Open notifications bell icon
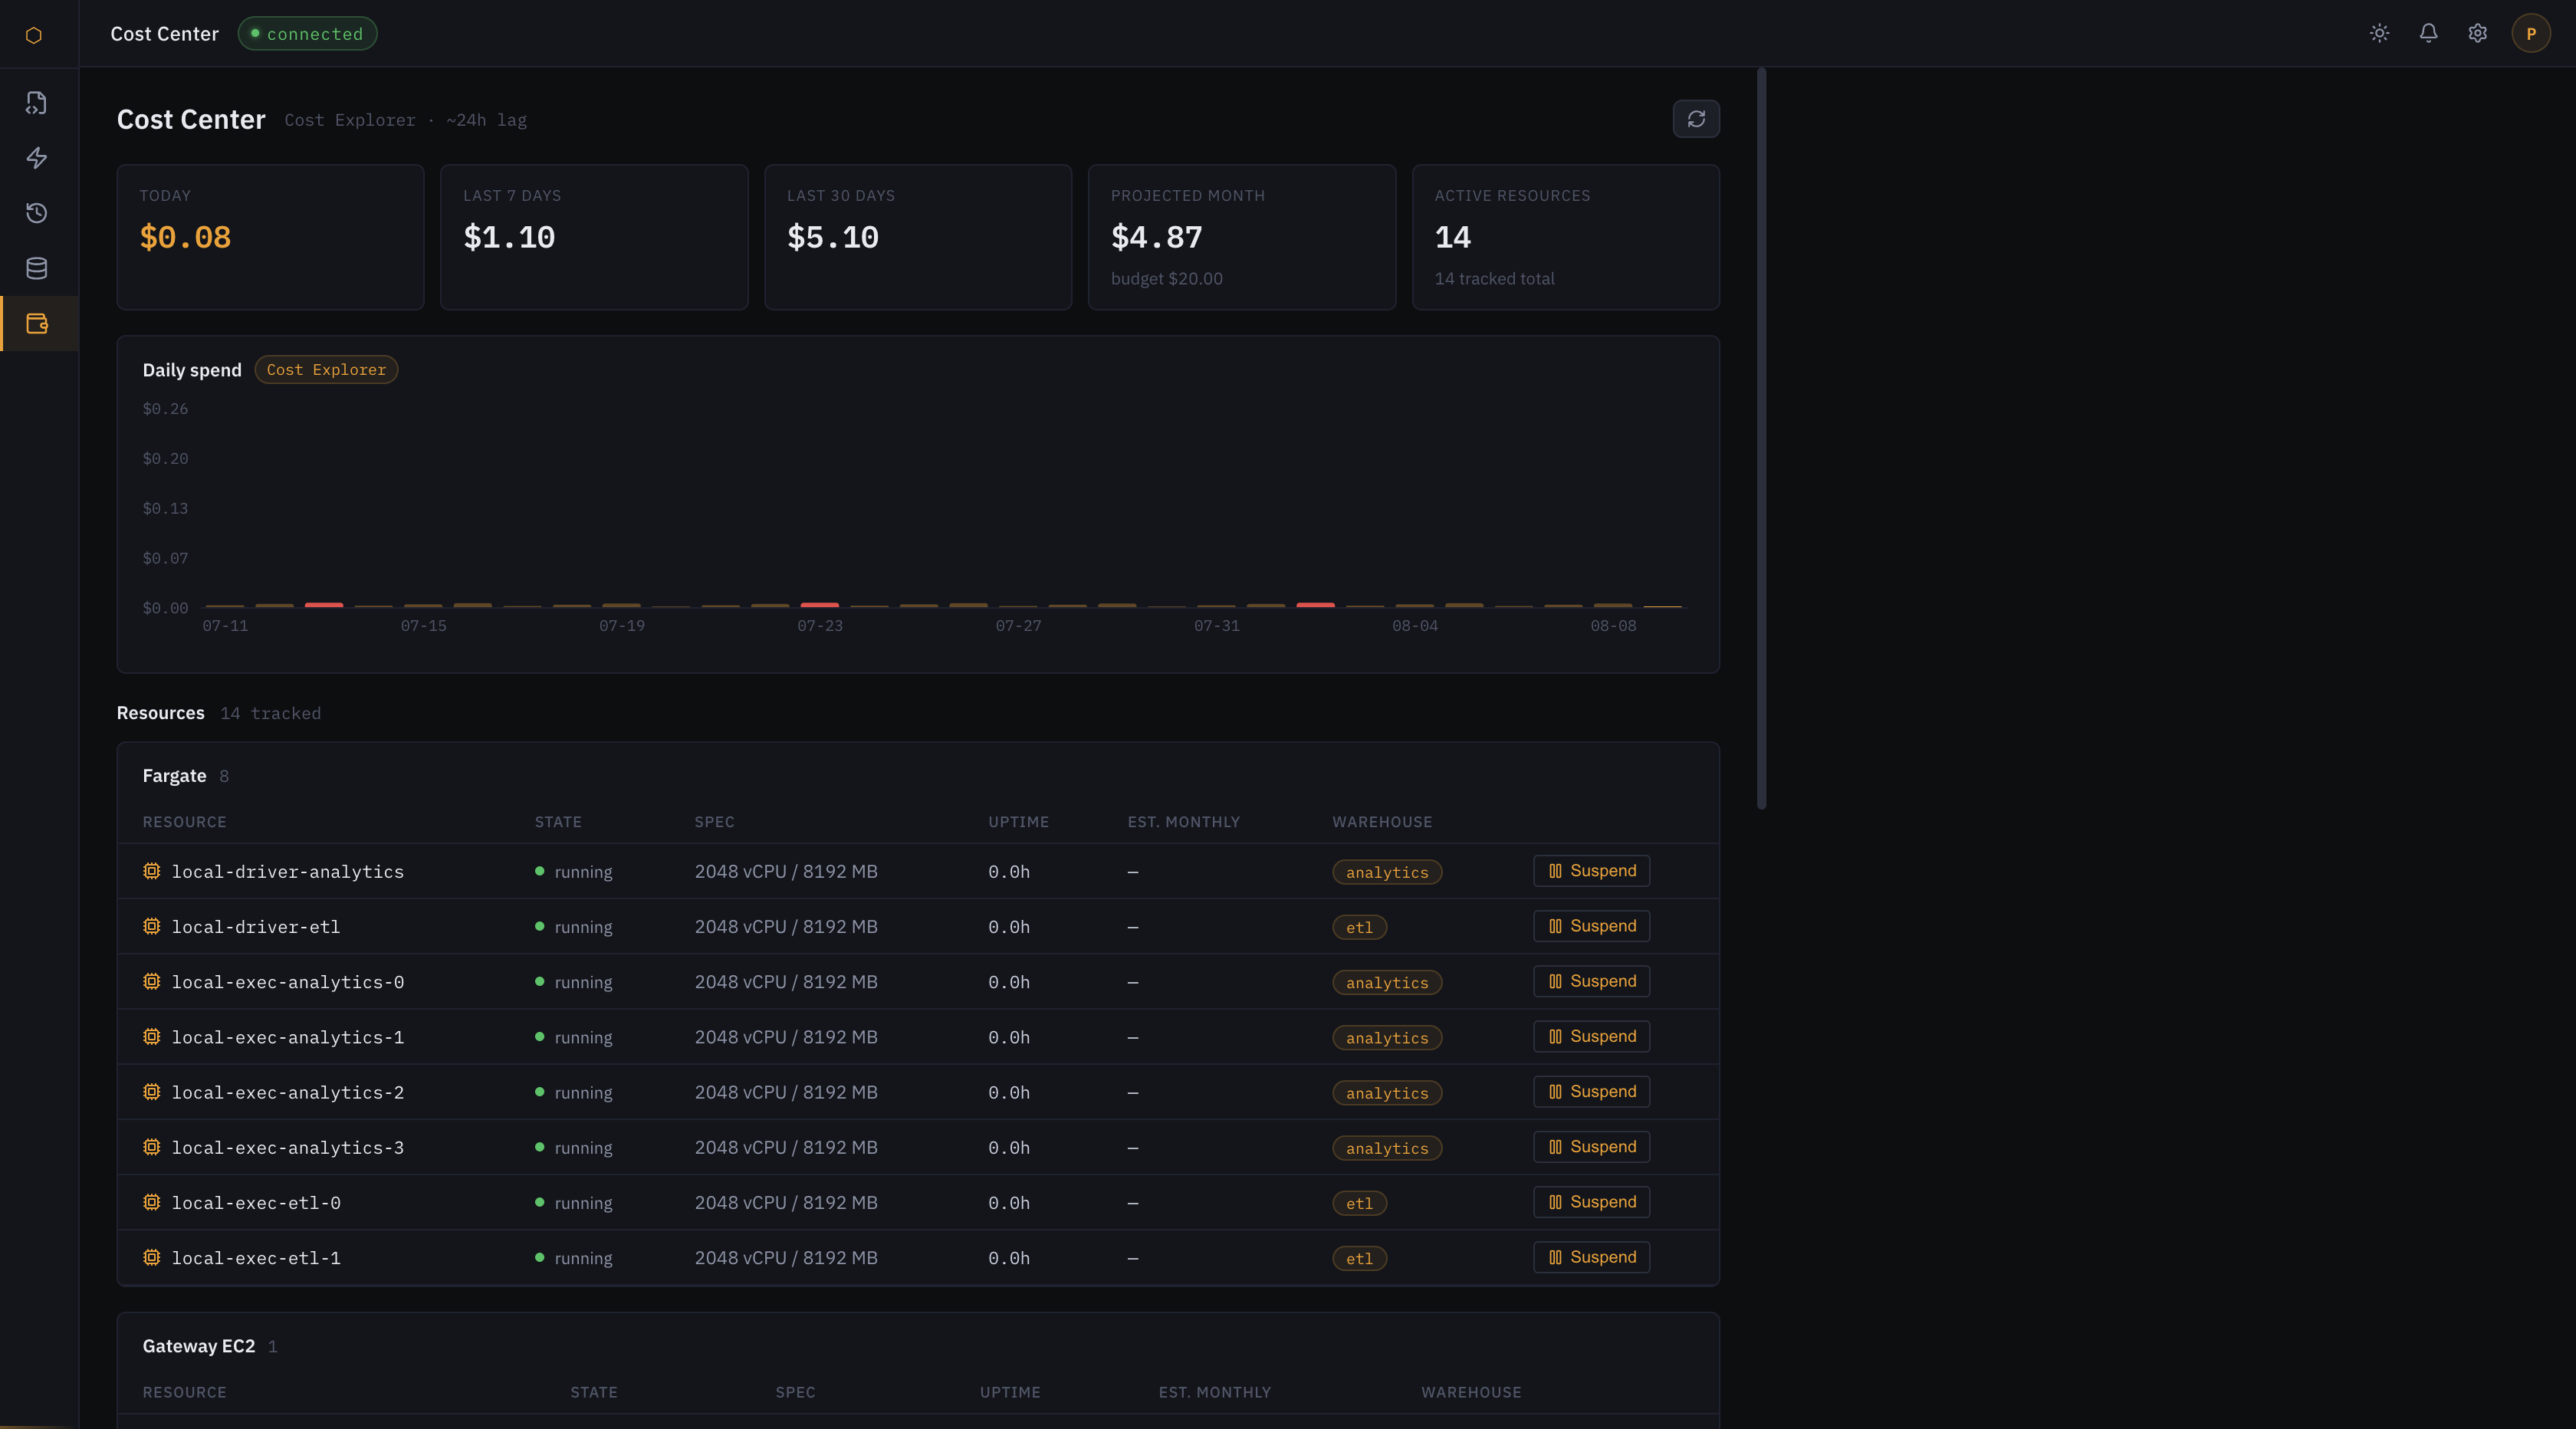This screenshot has width=2576, height=1429. click(2428, 33)
